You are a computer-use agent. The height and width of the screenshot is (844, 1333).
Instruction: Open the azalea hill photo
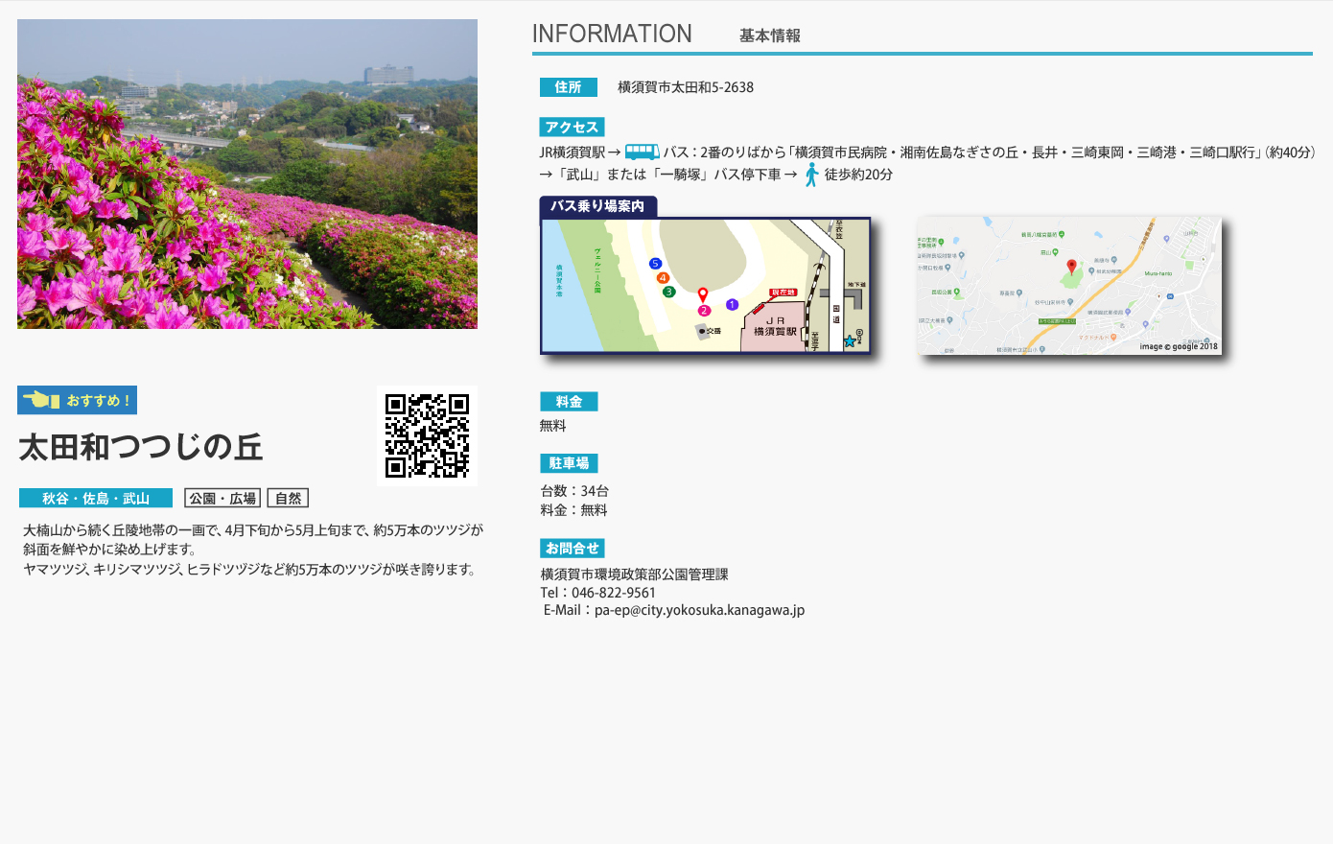pyautogui.click(x=247, y=175)
